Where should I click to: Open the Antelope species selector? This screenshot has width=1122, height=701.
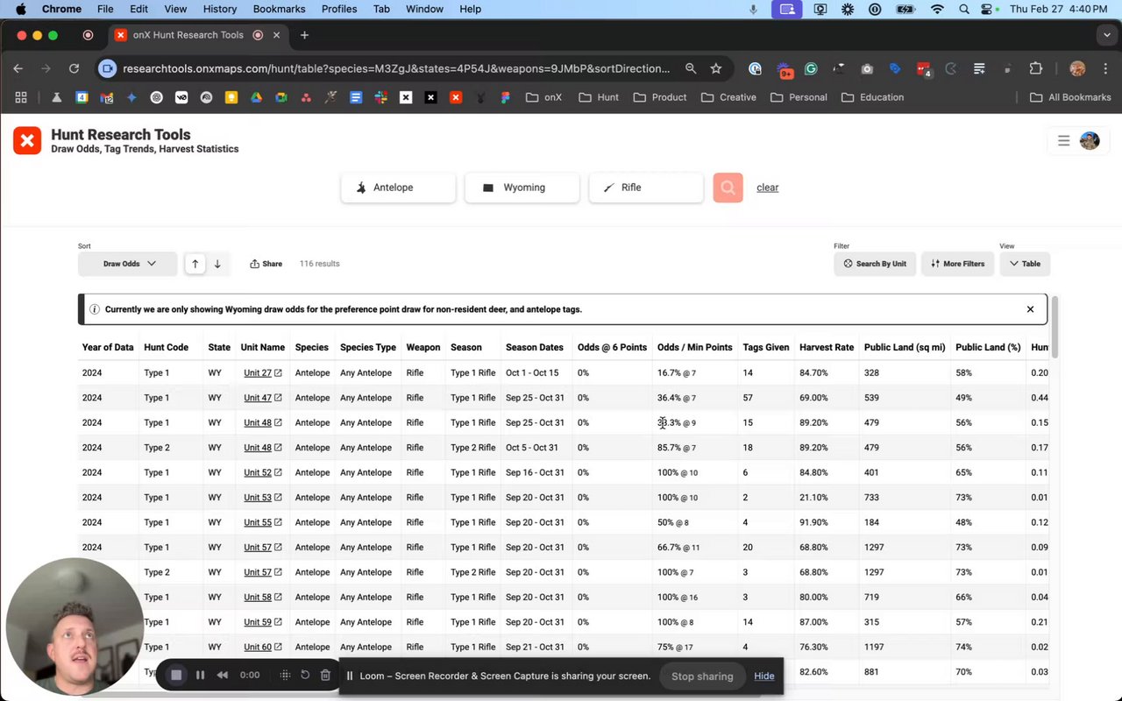pos(398,188)
